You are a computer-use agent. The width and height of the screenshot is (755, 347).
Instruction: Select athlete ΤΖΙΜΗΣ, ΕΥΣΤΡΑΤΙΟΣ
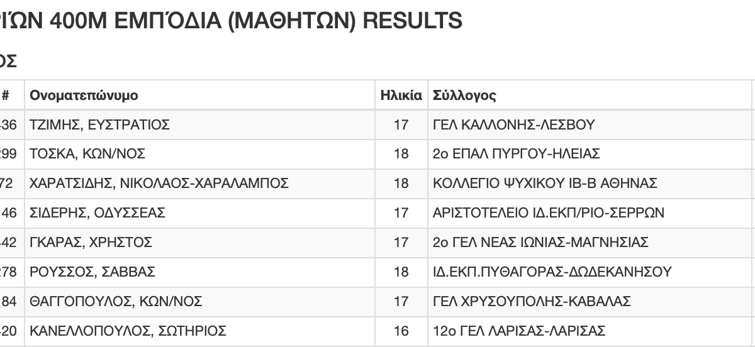99,124
